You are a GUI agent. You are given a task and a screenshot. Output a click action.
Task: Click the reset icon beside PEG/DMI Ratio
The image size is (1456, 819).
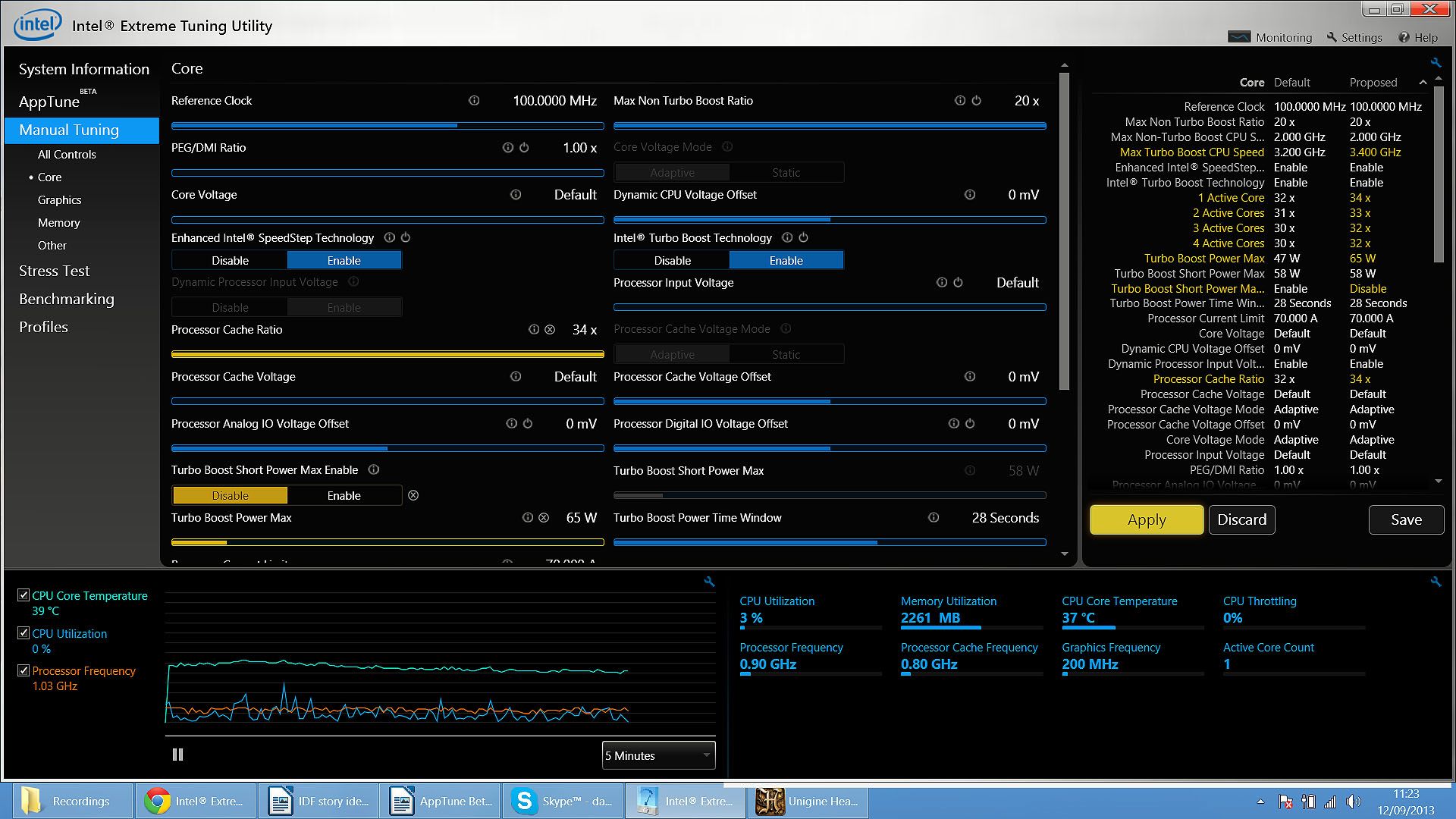pos(524,148)
